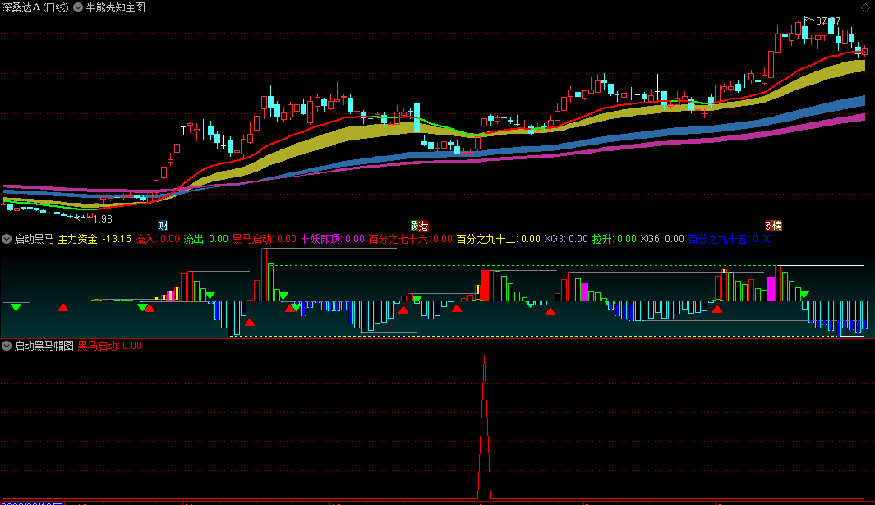Click the 37.97 high price label
Viewport: 875px width, 505px height.
click(x=828, y=21)
